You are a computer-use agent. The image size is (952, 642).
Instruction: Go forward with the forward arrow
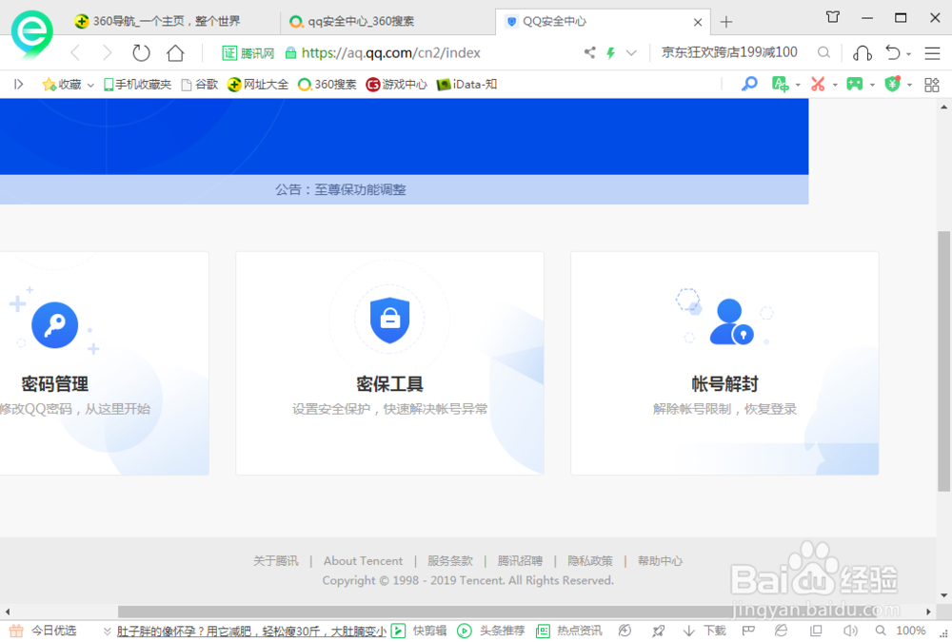[x=107, y=53]
